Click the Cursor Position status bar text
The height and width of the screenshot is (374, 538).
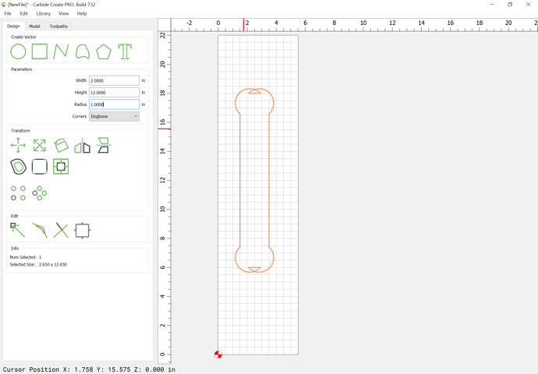click(89, 369)
